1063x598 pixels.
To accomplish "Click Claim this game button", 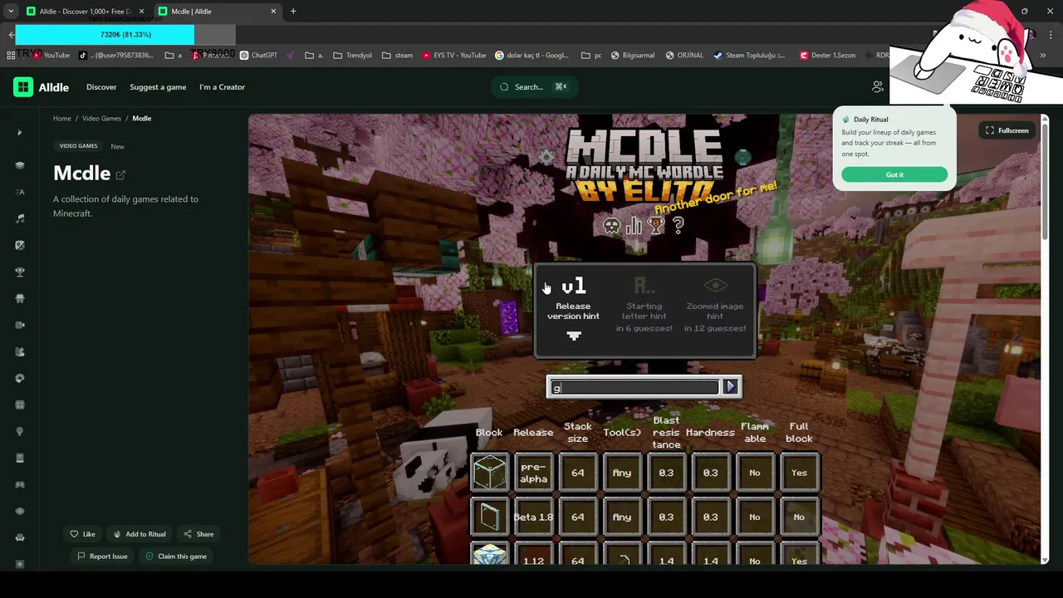I will point(176,556).
